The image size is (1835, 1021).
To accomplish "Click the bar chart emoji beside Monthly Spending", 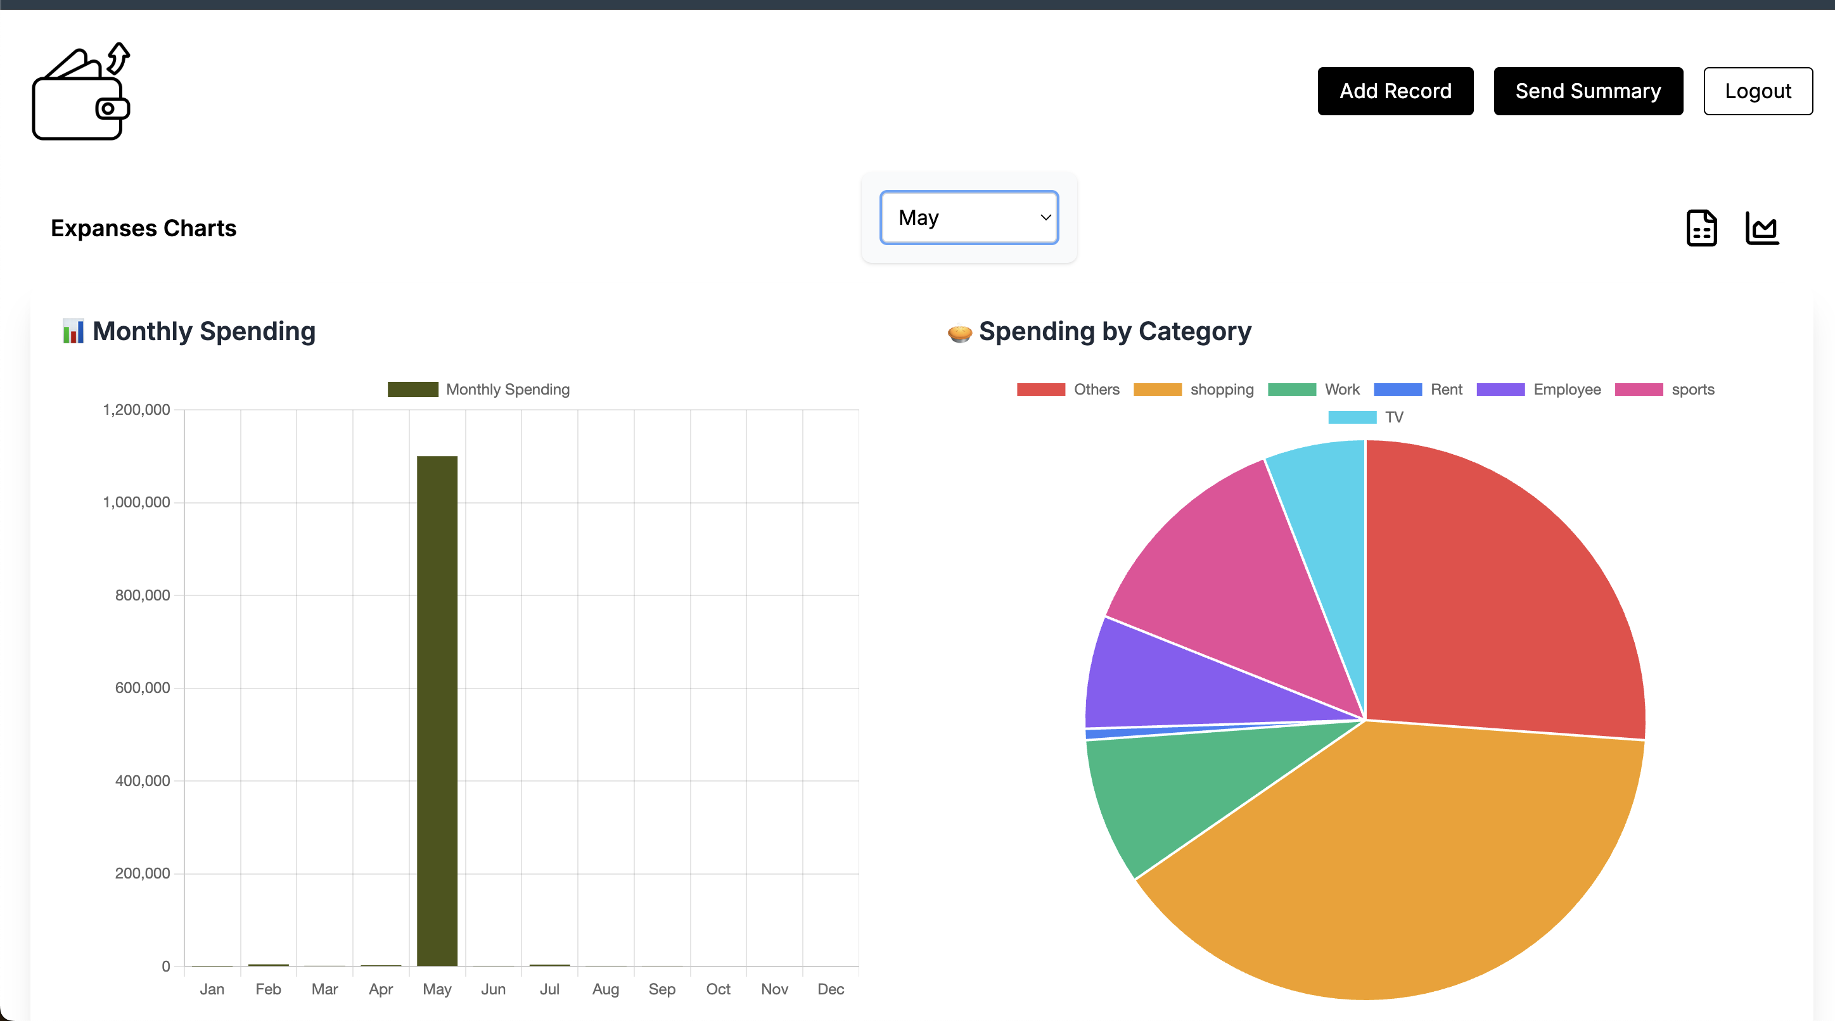I will tap(74, 331).
